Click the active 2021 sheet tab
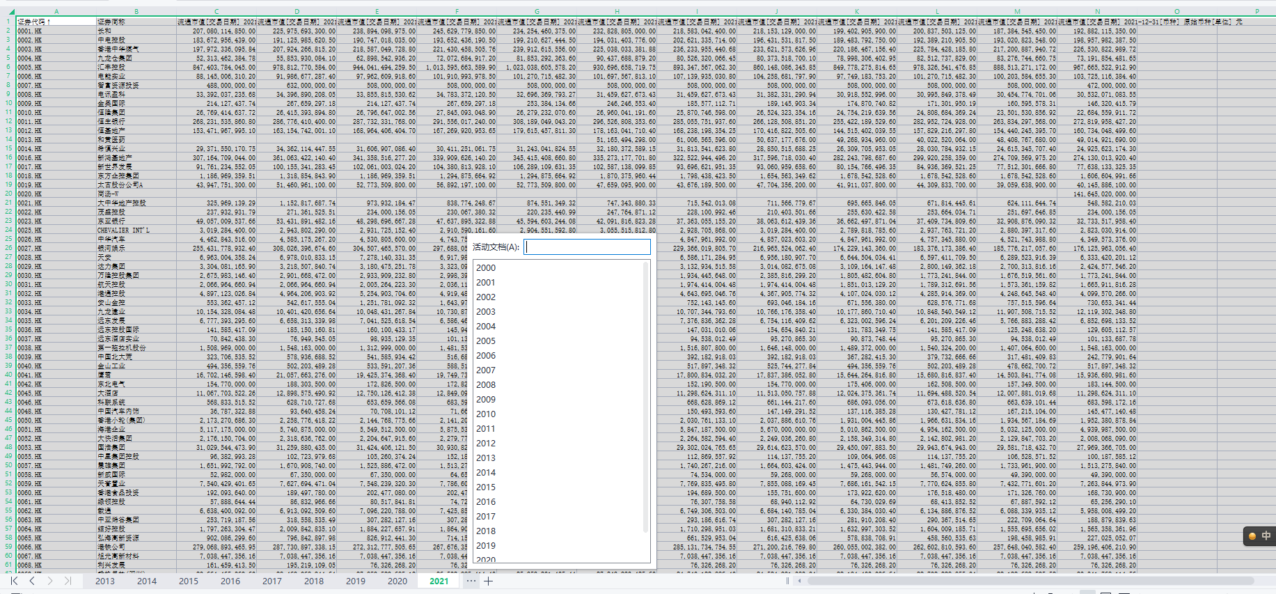This screenshot has height=594, width=1276. (439, 581)
